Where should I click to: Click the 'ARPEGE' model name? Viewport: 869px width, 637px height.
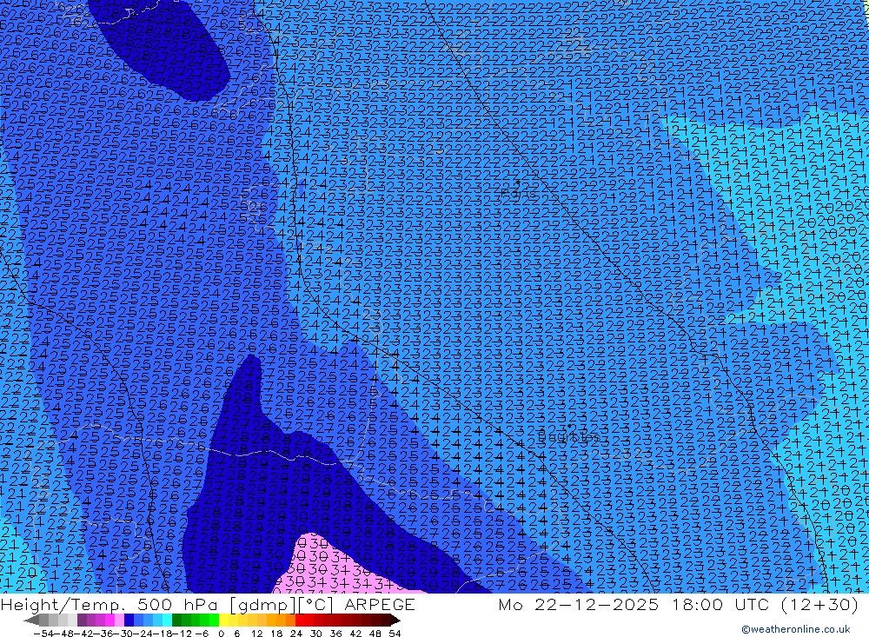[x=380, y=604]
